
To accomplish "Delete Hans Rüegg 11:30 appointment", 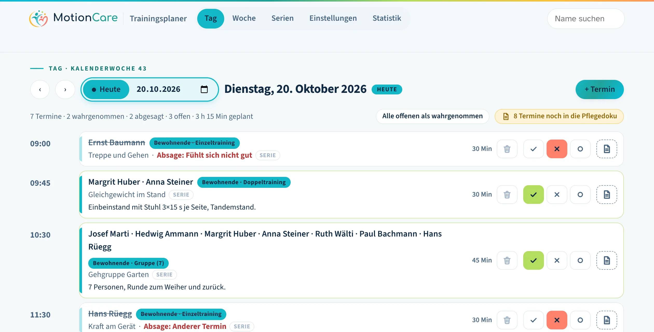I will point(507,320).
